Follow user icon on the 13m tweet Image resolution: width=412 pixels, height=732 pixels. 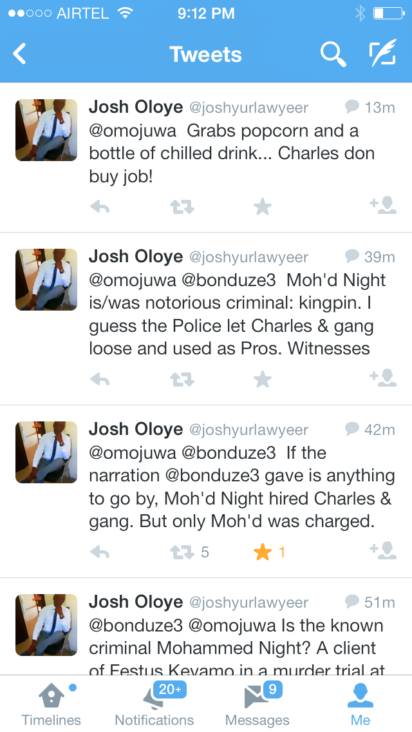[383, 206]
